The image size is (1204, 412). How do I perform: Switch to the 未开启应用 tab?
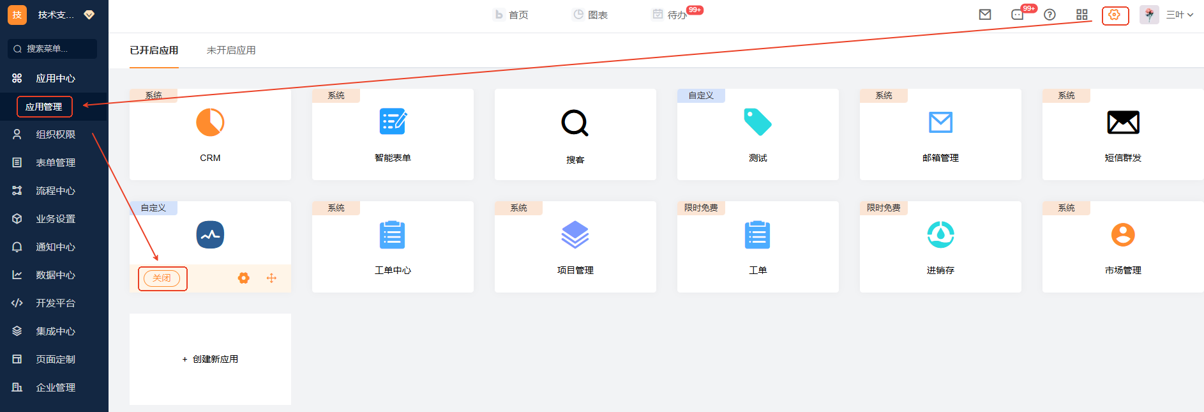pos(231,50)
